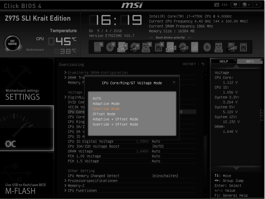265x199 pixels.
Task: Close Click BIOS with top X button
Action: [256, 5]
